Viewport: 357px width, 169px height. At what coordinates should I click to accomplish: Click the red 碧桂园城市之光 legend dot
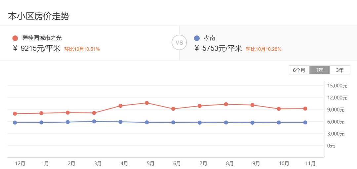(x=15, y=38)
